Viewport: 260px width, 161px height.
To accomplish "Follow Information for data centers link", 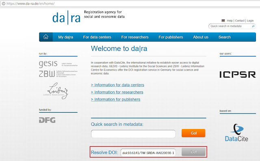I will click(117, 85).
